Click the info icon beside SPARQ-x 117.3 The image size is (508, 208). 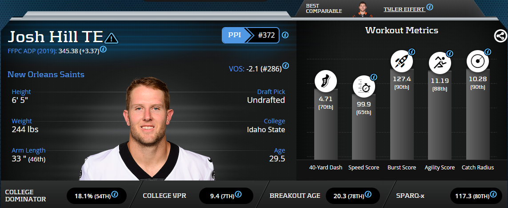(x=492, y=194)
